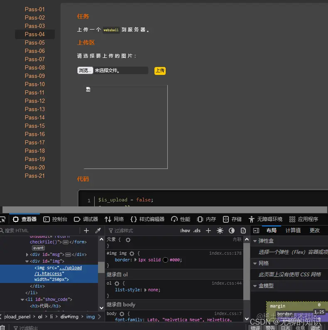Open the 无障碍环境 accessibility tab

265,219
